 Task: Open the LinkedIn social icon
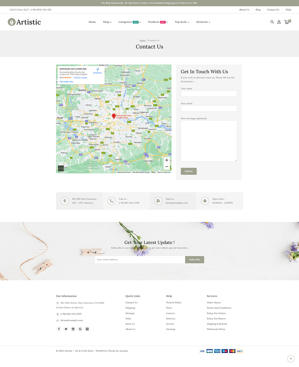73,329
